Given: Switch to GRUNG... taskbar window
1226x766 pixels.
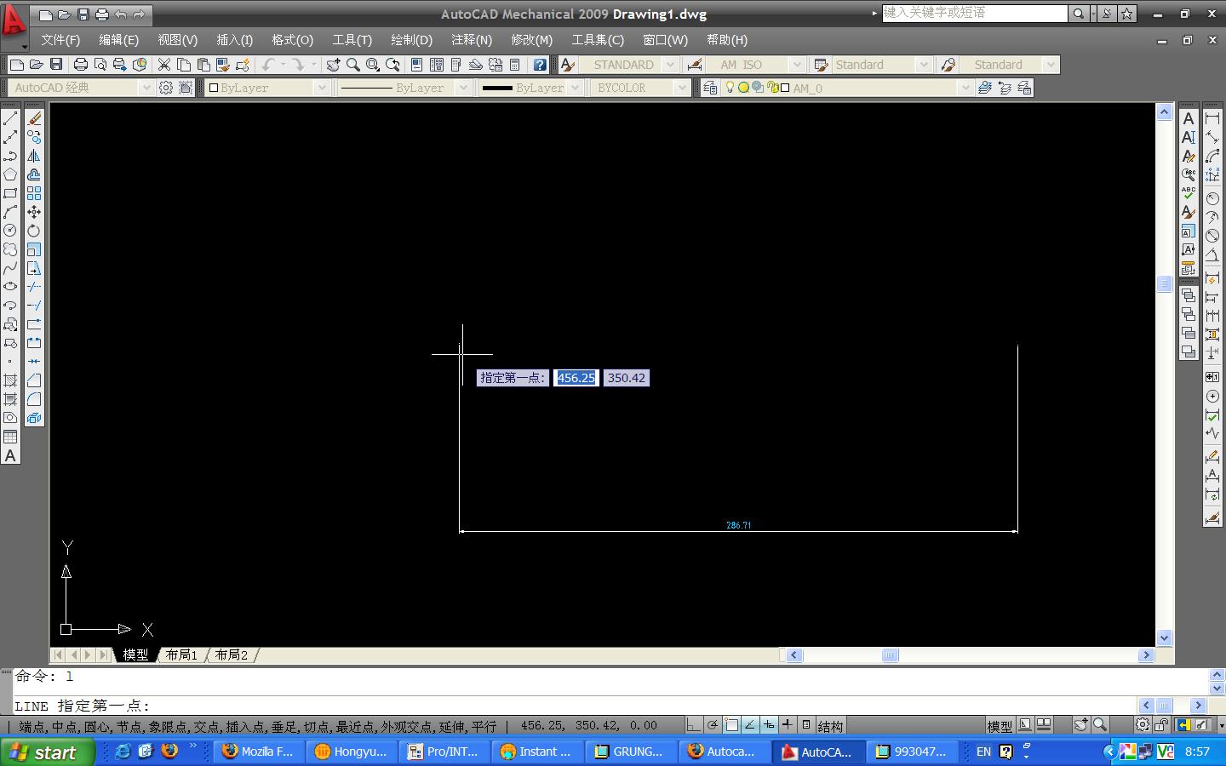Looking at the screenshot, I should pos(629,752).
